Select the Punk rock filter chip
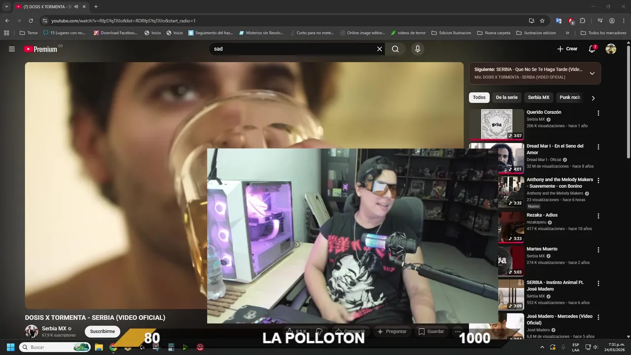This screenshot has width=631, height=355. coord(570,97)
